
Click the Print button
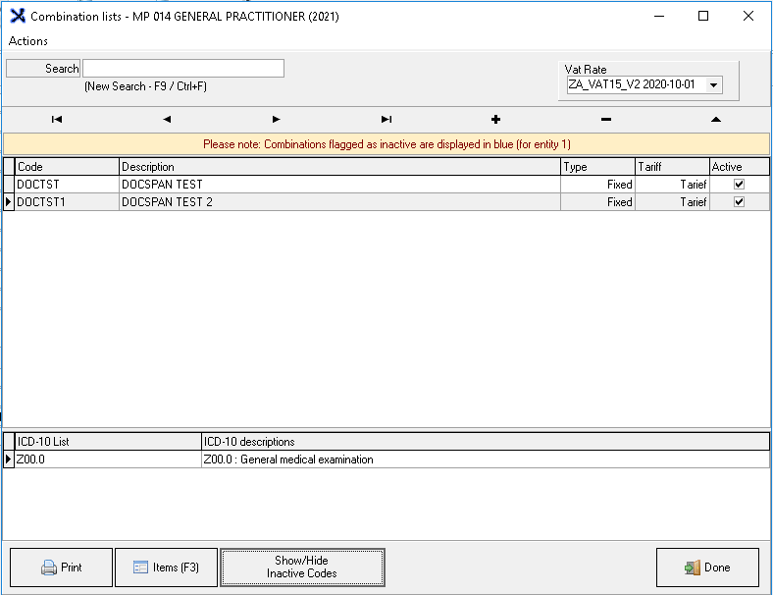tap(61, 568)
